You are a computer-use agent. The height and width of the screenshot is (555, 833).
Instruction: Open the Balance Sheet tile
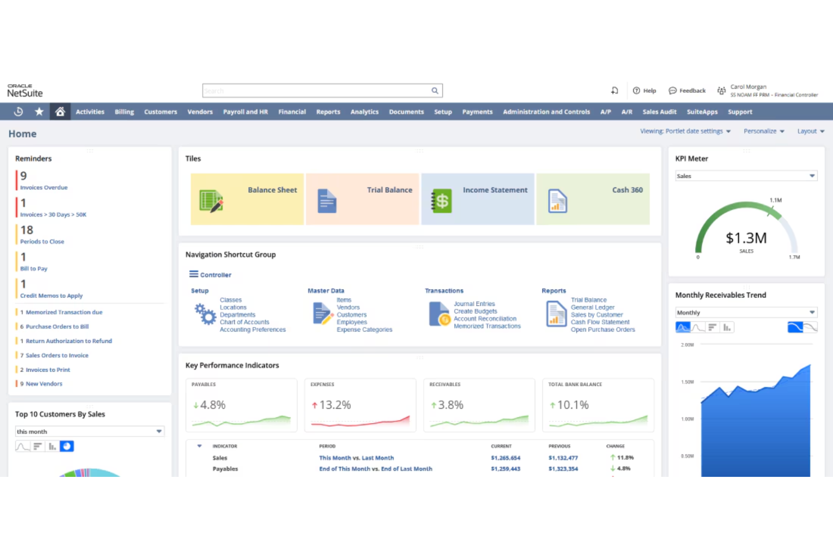(x=247, y=199)
